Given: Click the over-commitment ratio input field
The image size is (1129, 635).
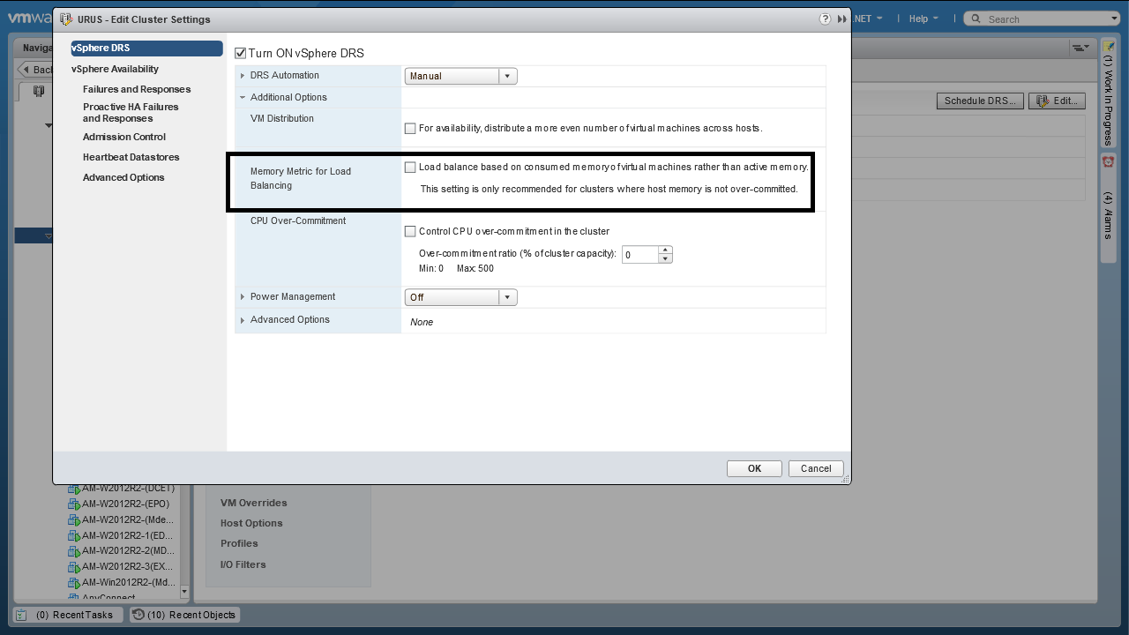Looking at the screenshot, I should [640, 255].
